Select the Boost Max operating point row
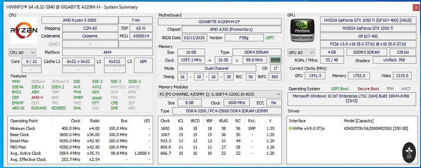This screenshot has width=421, height=168. click(x=80, y=141)
